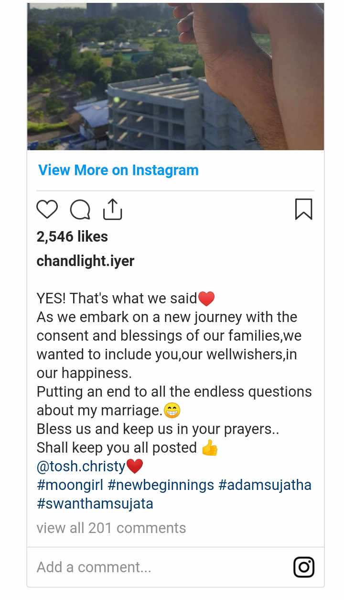This screenshot has height=600, width=344.
Task: Click the heart emoji beside @tosh.christy
Action: pyautogui.click(x=135, y=466)
